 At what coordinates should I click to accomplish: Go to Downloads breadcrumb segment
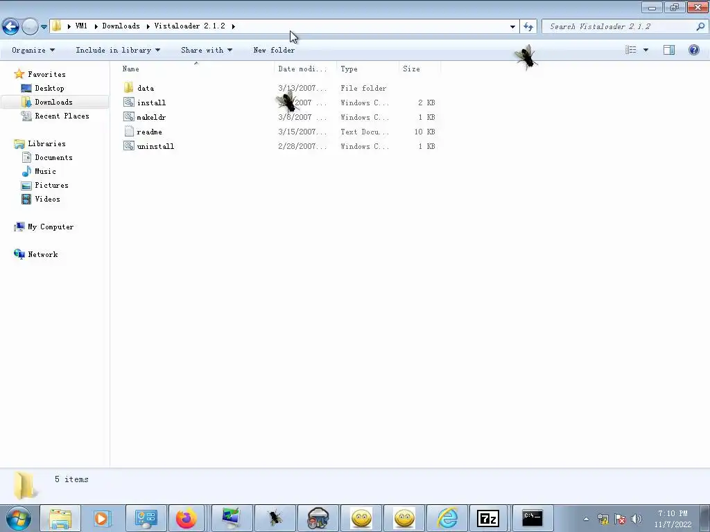click(x=121, y=26)
